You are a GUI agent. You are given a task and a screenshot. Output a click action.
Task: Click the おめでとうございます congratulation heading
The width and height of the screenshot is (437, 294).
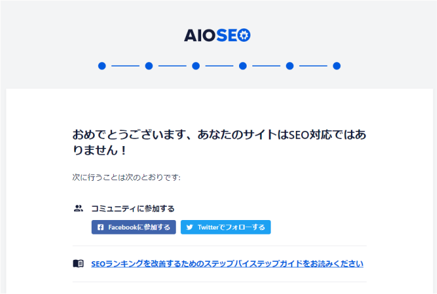(219, 142)
